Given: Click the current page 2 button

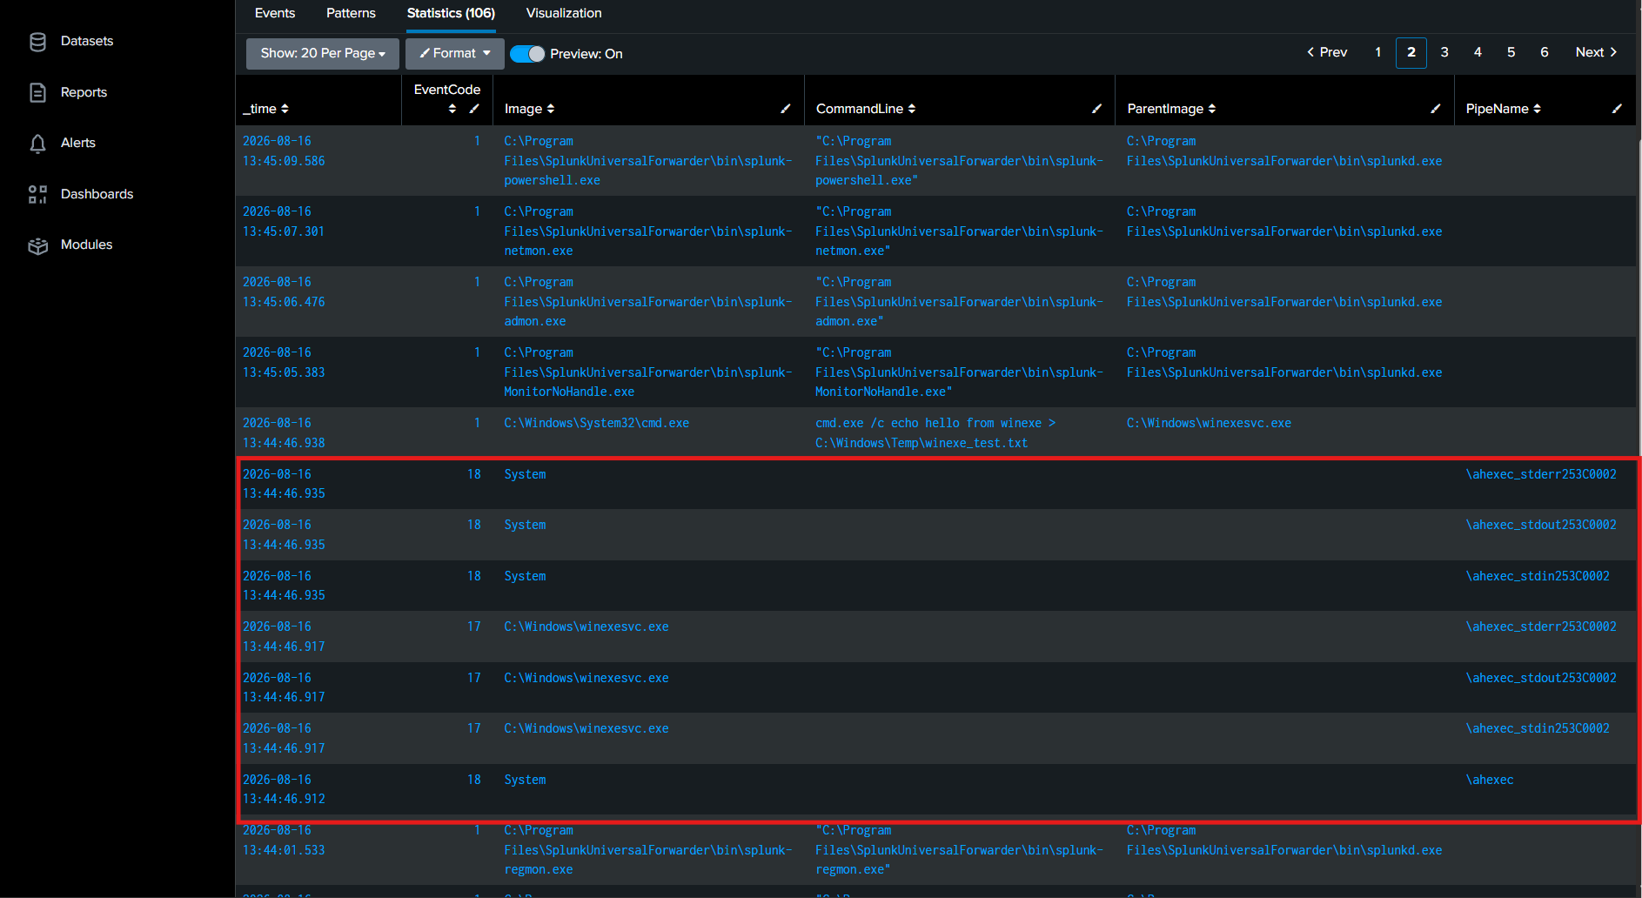Looking at the screenshot, I should (1411, 52).
